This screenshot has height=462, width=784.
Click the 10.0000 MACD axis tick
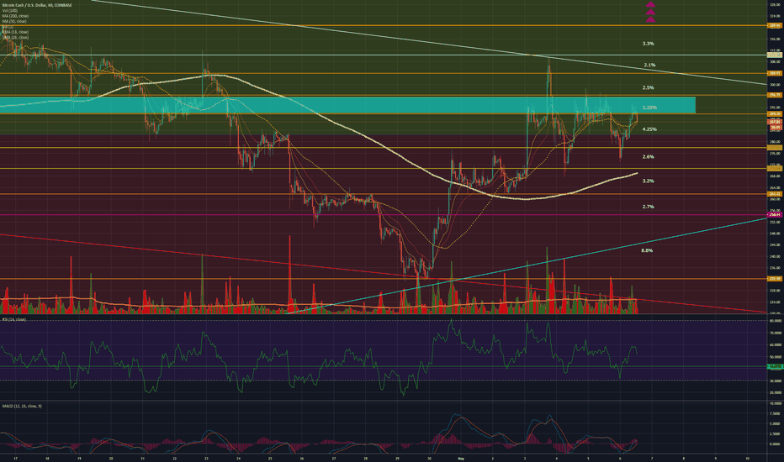click(x=776, y=403)
